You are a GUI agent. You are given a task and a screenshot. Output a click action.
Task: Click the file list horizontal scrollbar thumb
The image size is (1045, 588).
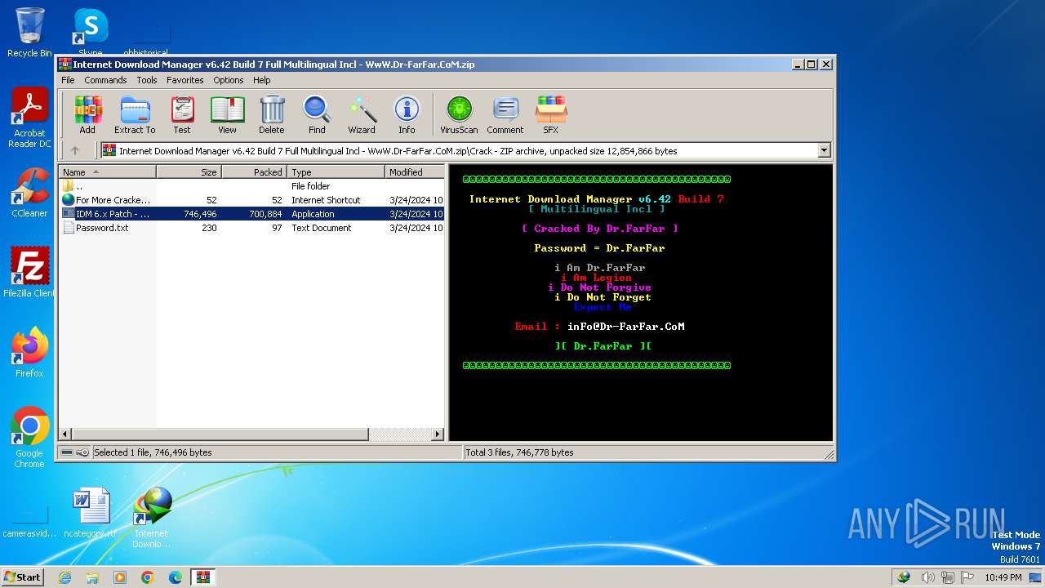(x=220, y=434)
